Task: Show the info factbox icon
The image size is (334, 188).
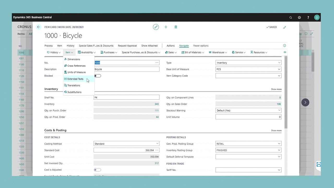Action: pyautogui.click(x=285, y=45)
